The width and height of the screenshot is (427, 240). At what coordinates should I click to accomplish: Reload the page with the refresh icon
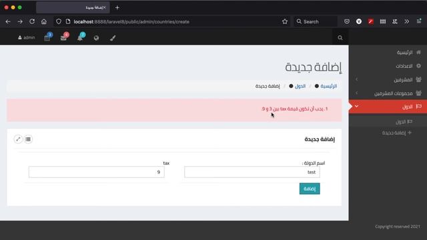[x=32, y=21]
